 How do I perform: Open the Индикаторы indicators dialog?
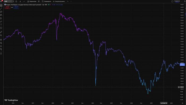point(32,1)
